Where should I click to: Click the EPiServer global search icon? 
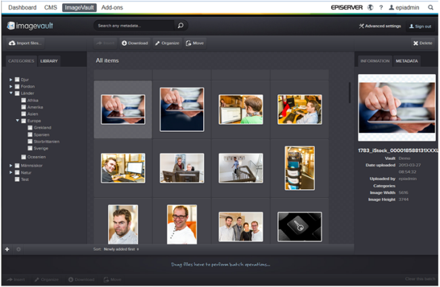point(431,7)
